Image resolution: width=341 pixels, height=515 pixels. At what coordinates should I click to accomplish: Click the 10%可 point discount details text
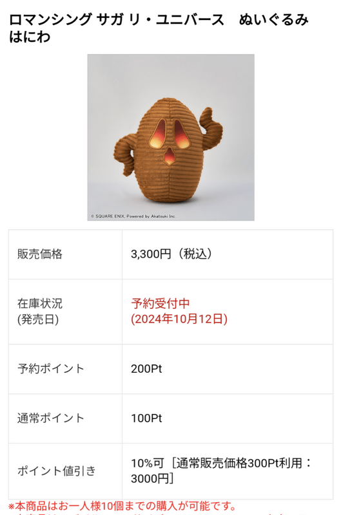click(x=221, y=471)
